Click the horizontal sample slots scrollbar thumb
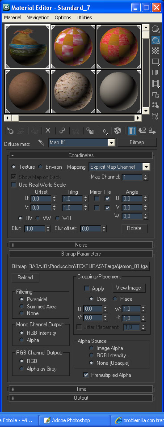This screenshot has width=164, height=427. point(15,118)
